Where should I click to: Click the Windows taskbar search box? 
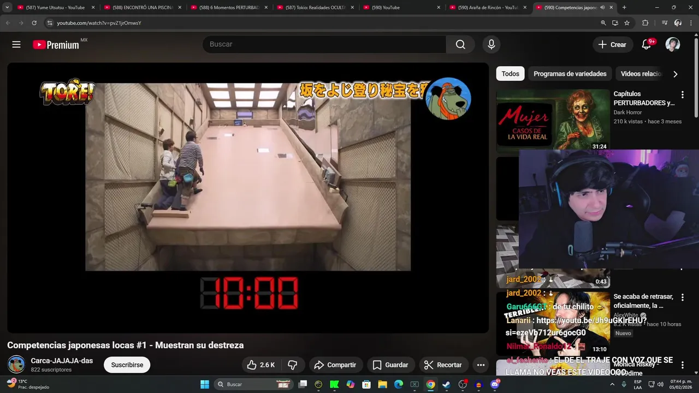click(x=253, y=384)
